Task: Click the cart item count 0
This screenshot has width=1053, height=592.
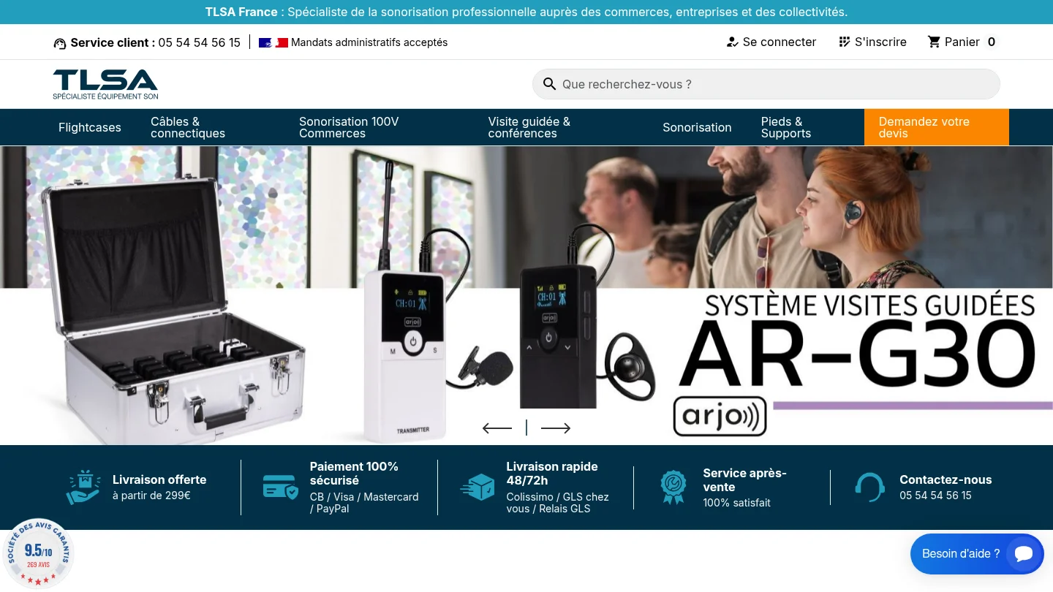Action: click(x=992, y=42)
